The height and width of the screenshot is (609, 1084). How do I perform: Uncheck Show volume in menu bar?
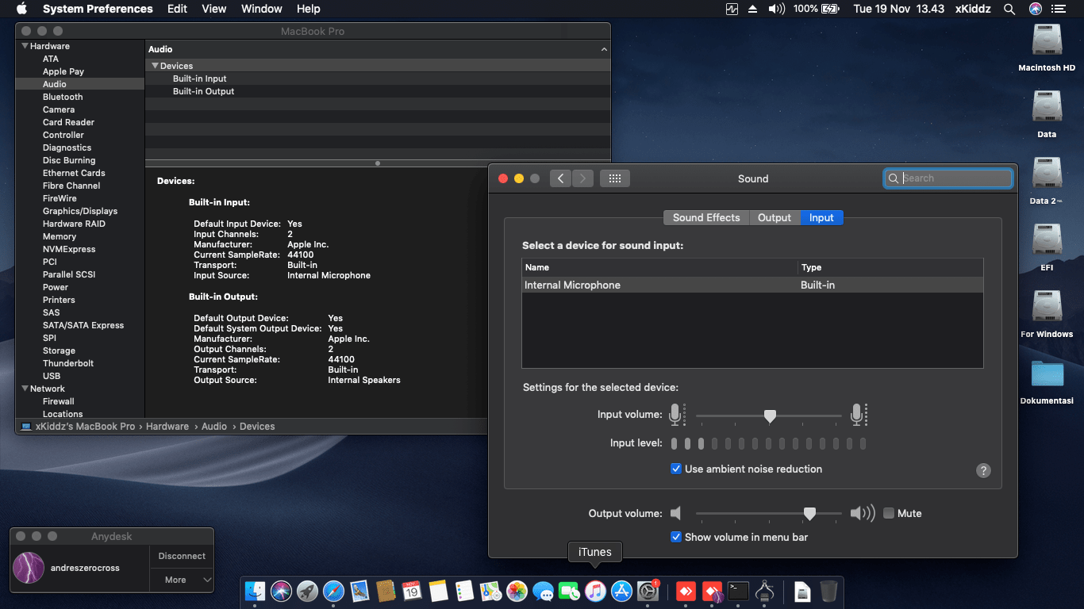676,537
